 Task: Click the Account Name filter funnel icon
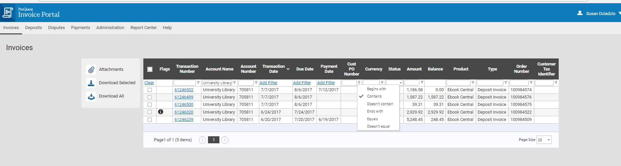click(x=234, y=82)
